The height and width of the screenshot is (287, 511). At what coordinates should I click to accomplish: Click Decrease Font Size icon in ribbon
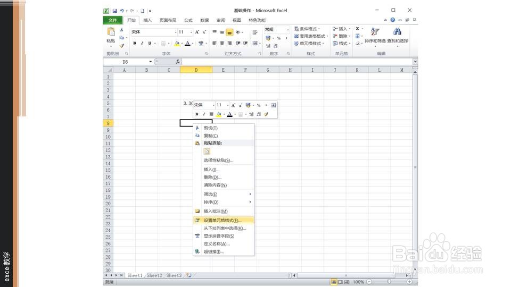pyautogui.click(x=204, y=32)
